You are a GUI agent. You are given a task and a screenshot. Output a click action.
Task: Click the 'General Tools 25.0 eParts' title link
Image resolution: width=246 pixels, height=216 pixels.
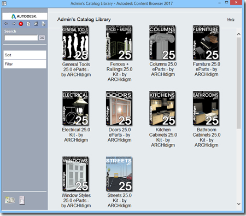point(76,69)
